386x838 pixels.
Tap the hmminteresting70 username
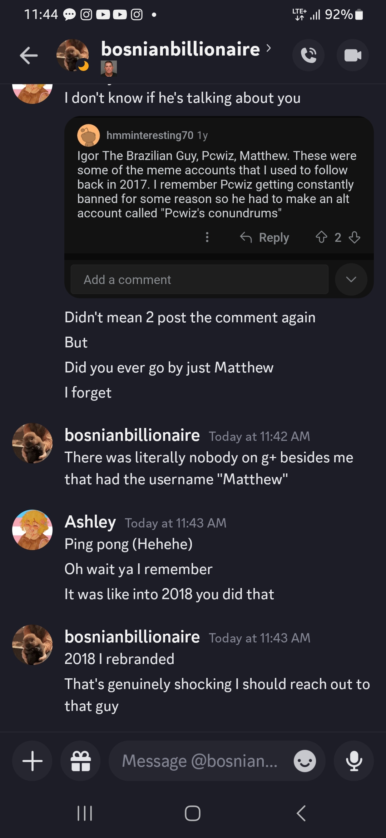tap(150, 135)
